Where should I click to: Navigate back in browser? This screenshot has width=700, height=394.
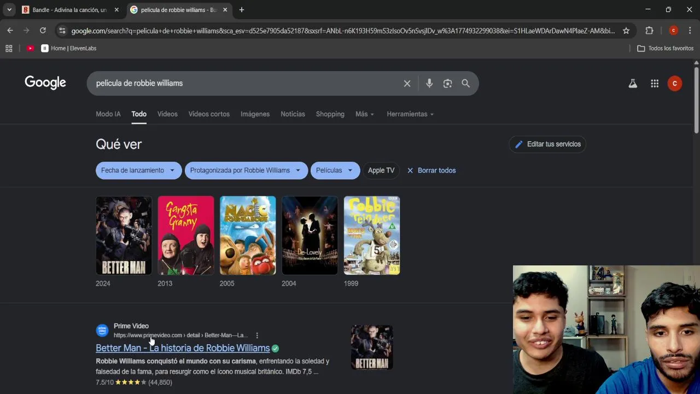10,31
